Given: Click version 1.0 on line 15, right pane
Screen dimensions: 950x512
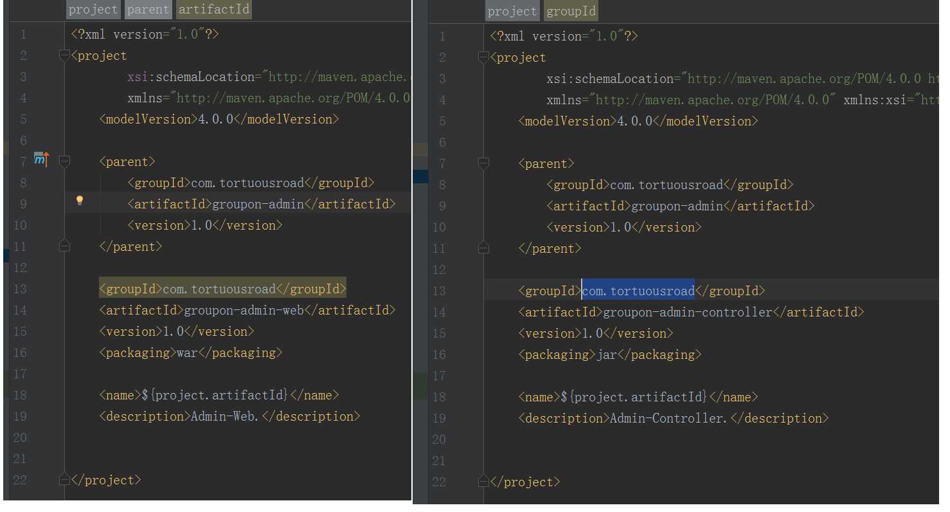Looking at the screenshot, I should [596, 333].
